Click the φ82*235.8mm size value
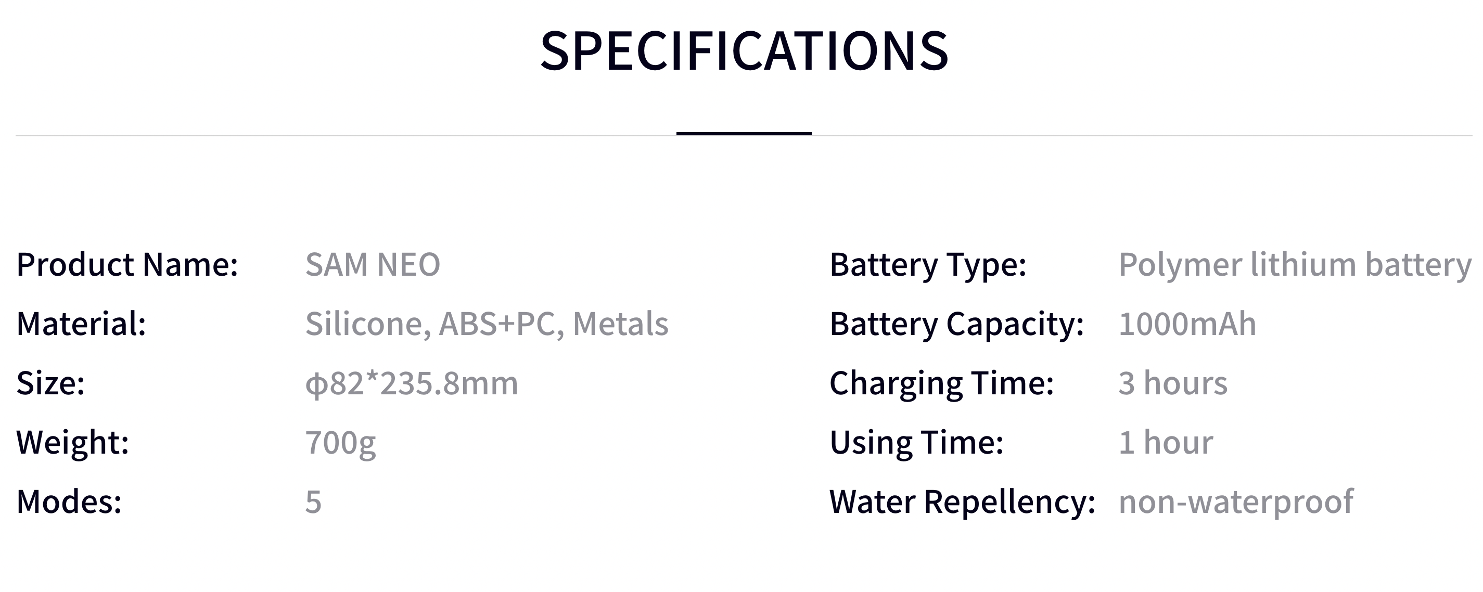Screen dimensions: 1483x592 (x=411, y=383)
